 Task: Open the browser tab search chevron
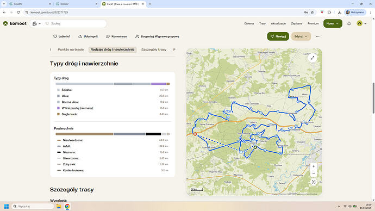pyautogui.click(x=4, y=4)
